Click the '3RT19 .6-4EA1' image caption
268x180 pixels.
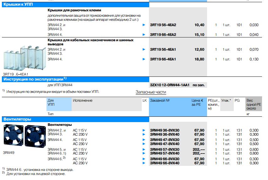[16, 74]
